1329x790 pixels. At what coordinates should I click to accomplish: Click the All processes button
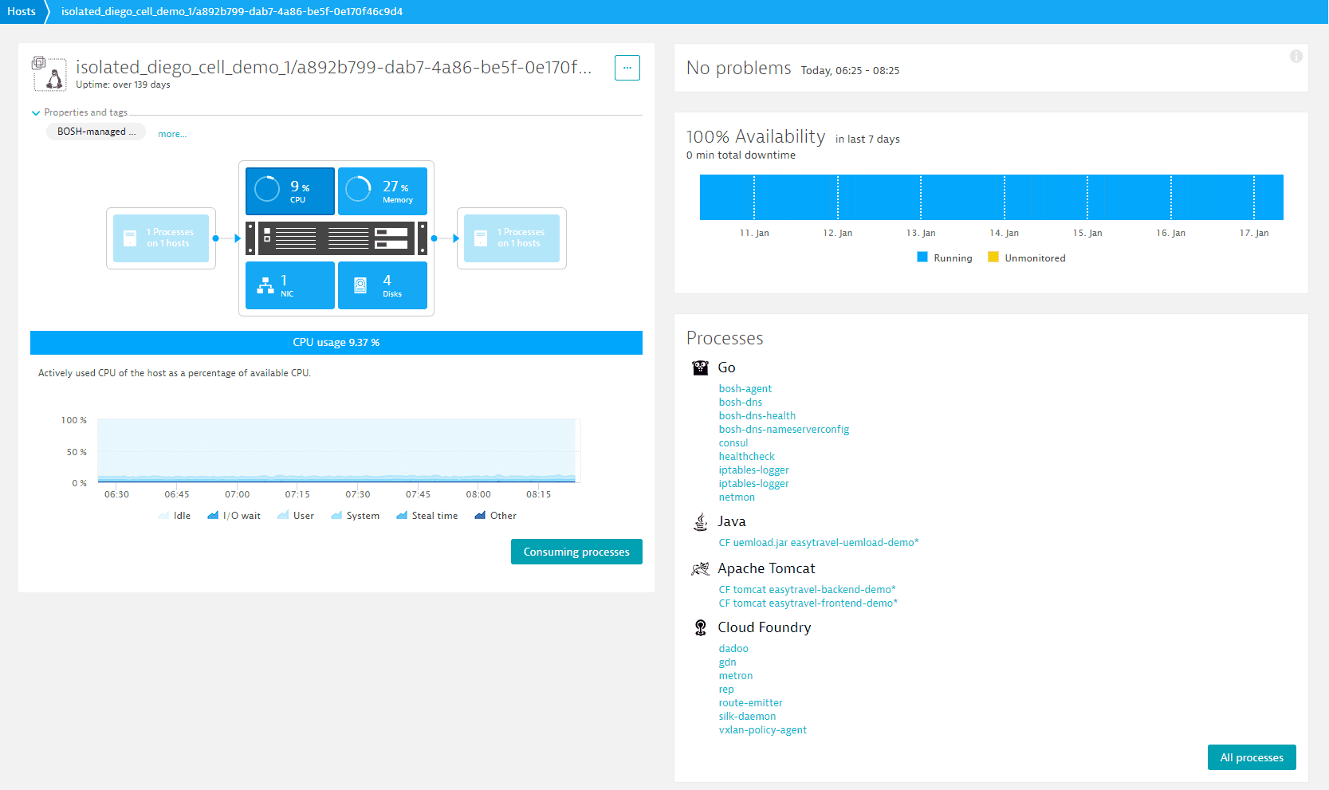point(1252,757)
